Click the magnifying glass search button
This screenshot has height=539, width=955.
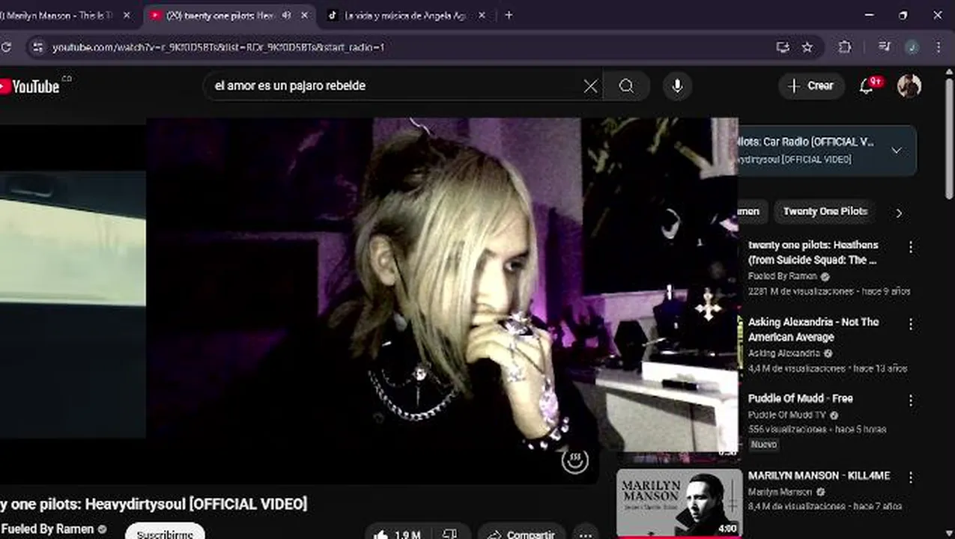[x=627, y=86]
